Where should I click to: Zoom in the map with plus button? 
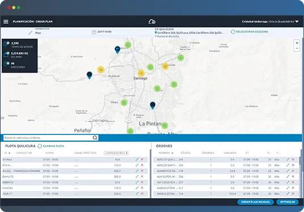click(297, 43)
